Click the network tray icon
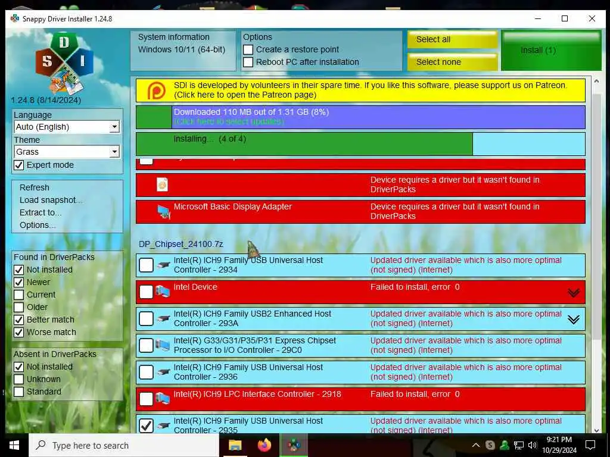The image size is (610, 457). [x=519, y=445]
